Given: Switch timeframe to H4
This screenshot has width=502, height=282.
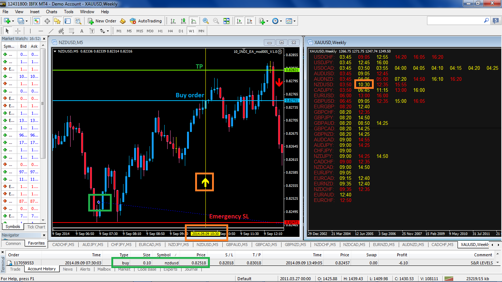Looking at the screenshot, I should (x=171, y=31).
